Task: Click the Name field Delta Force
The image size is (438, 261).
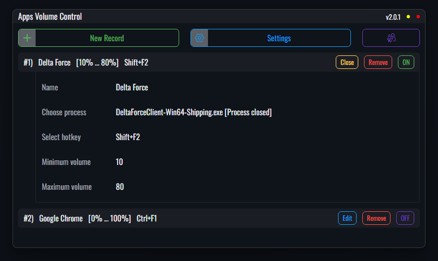Action: 132,88
